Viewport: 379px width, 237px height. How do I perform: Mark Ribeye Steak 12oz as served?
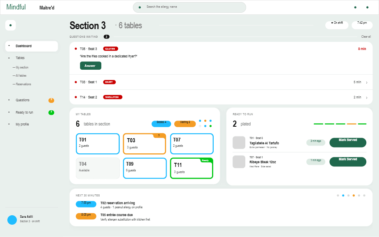click(x=347, y=162)
